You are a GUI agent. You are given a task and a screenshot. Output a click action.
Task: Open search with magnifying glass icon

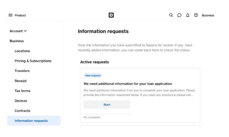click(171, 15)
